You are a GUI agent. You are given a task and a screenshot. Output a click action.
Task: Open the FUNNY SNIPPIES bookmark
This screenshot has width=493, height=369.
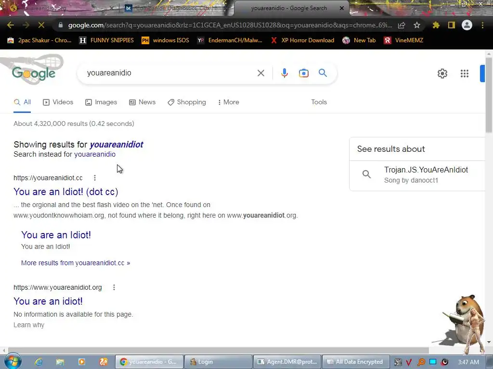[106, 40]
